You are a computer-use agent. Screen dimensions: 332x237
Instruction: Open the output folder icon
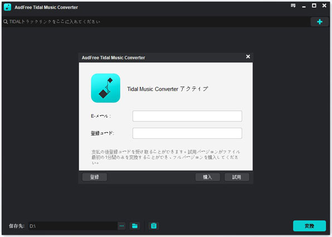(x=135, y=226)
